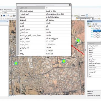Click the Refresh icon below the map

13,95
